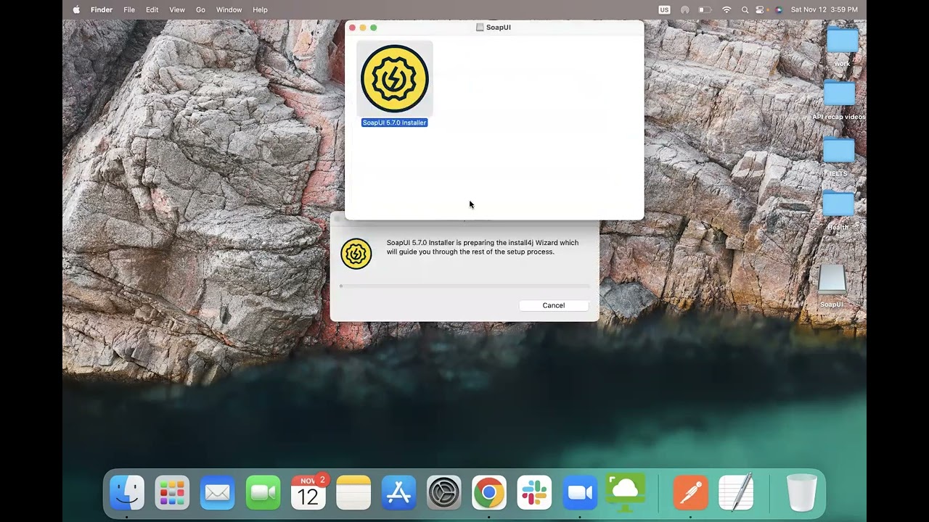
Task: Open the View menu
Action: (x=177, y=9)
